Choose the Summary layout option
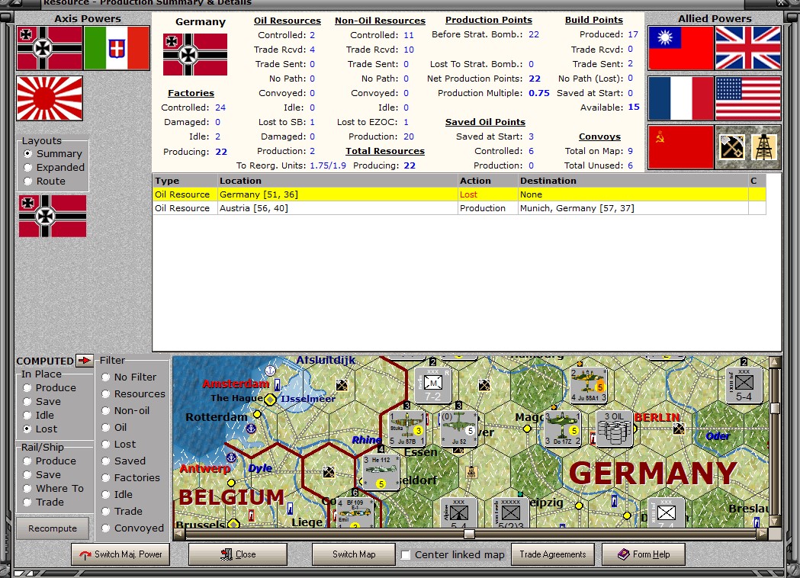Image resolution: width=800 pixels, height=578 pixels. (x=53, y=153)
